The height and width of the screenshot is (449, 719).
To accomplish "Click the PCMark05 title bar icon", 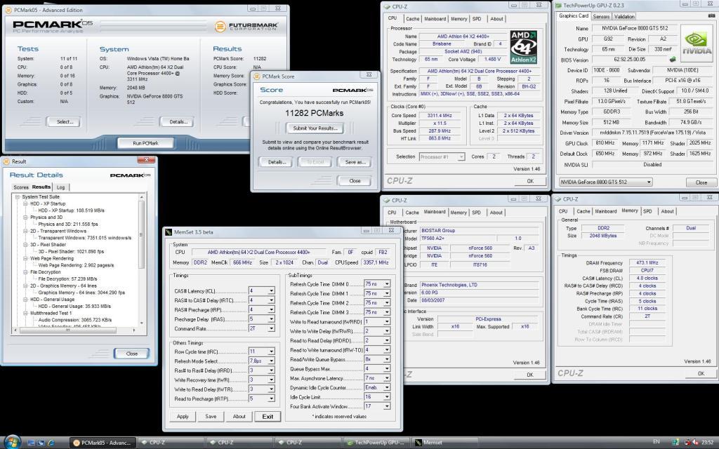I will 8,10.
